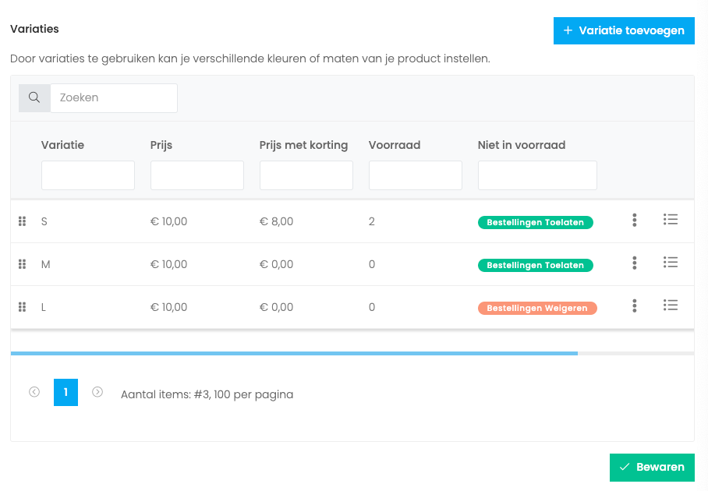Click Bestellingen Toelaten badge in row S

[536, 222]
